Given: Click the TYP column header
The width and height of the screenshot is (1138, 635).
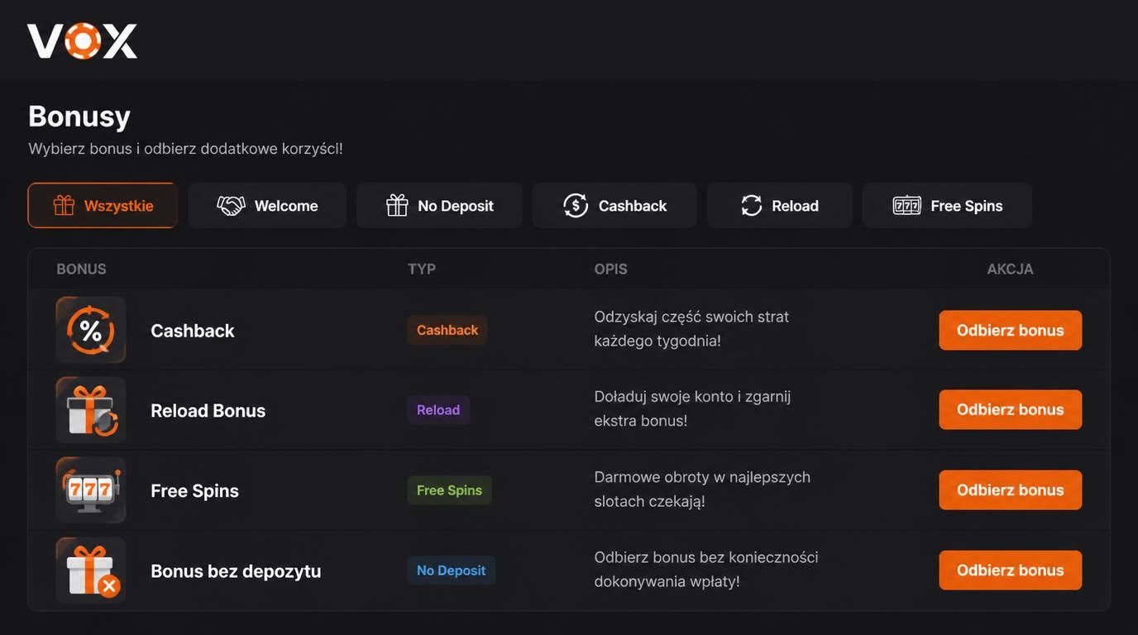Looking at the screenshot, I should [422, 269].
